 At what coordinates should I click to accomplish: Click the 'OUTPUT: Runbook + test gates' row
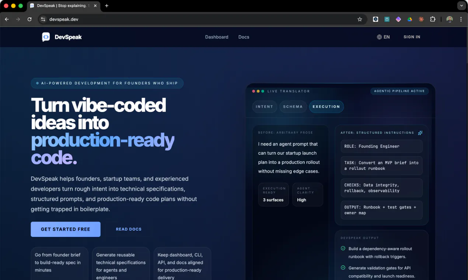coord(381,210)
